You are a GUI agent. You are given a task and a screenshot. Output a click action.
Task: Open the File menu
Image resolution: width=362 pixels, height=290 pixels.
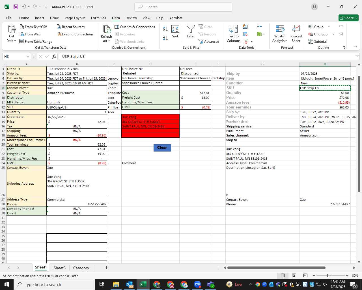(x=9, y=18)
